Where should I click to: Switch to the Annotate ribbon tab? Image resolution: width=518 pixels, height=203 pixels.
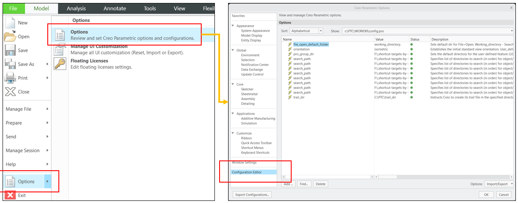point(115,9)
